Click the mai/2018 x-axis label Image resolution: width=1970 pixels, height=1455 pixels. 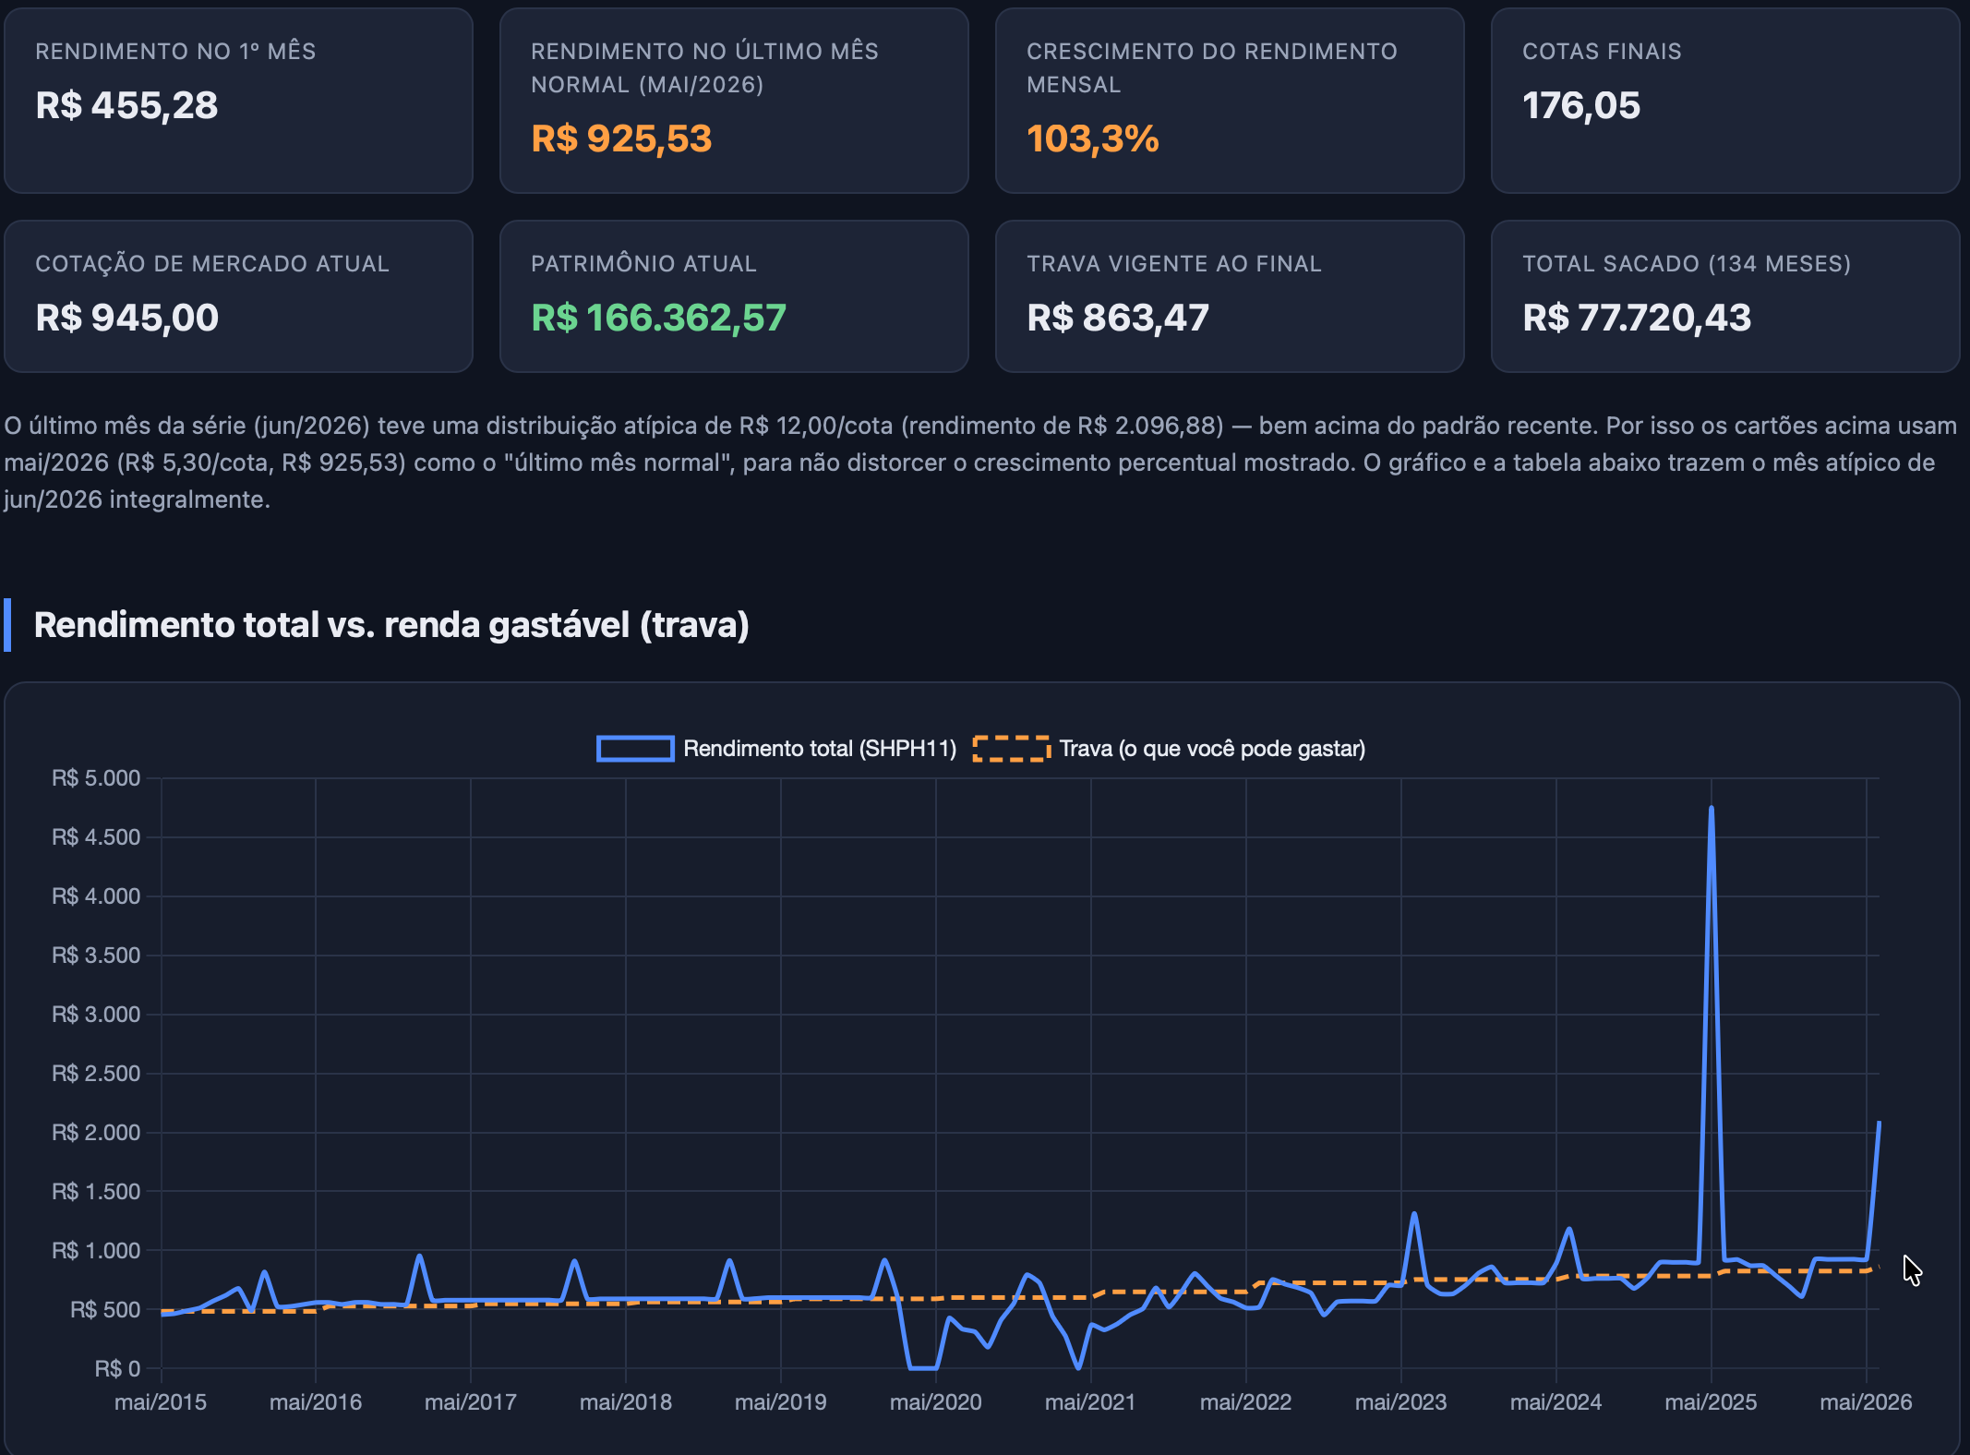626,1402
